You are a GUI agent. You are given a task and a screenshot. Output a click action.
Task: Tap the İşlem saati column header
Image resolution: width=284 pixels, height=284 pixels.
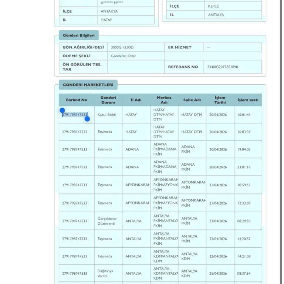(248, 100)
